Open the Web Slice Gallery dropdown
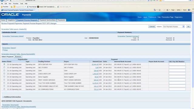 coord(70,7)
